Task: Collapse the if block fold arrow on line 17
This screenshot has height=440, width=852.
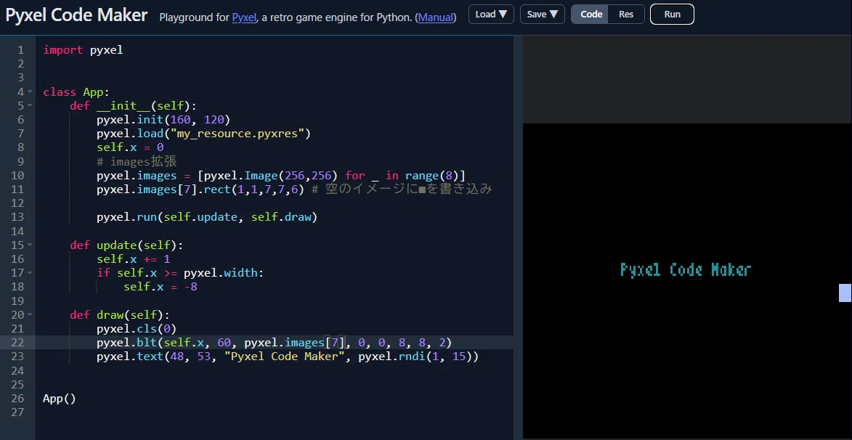Action: 29,273
